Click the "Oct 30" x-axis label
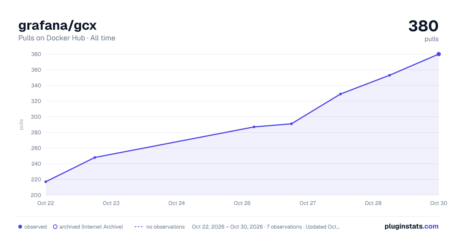Viewport: 457px width, 240px height. tap(439, 203)
